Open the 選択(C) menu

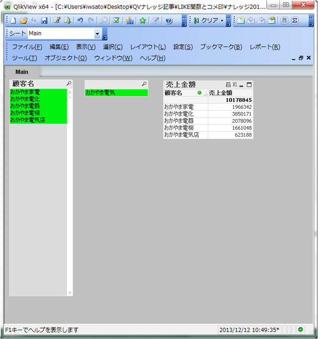tap(113, 47)
